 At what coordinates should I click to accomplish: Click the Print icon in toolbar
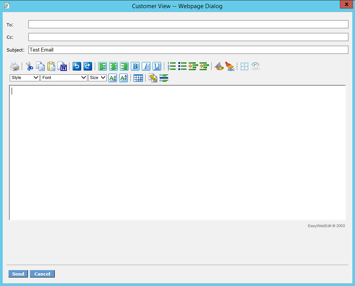(15, 66)
